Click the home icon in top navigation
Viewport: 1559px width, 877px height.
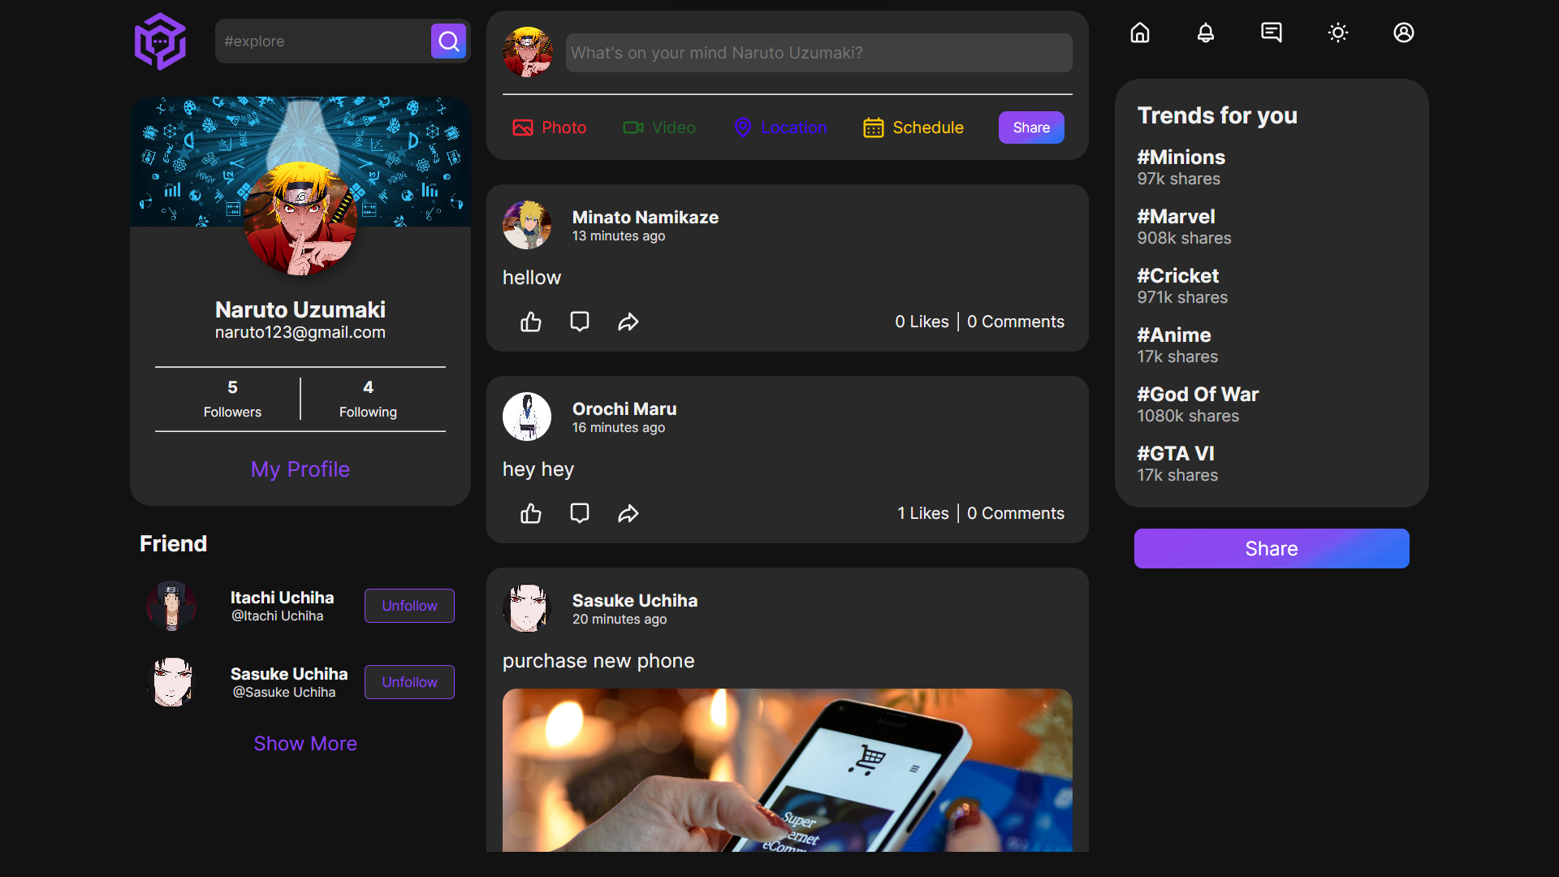click(1140, 32)
